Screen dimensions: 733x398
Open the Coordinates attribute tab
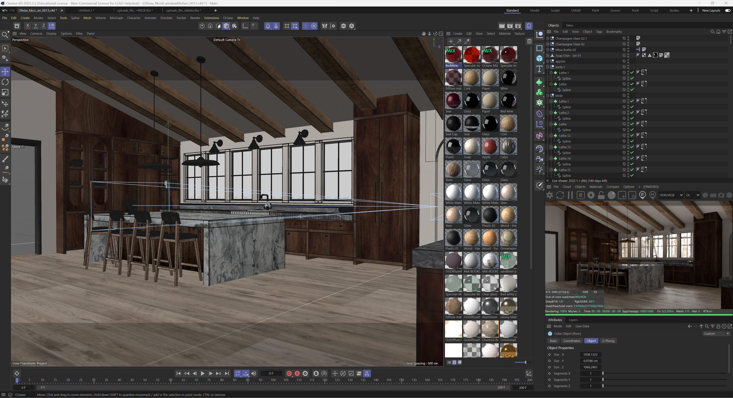(571, 341)
